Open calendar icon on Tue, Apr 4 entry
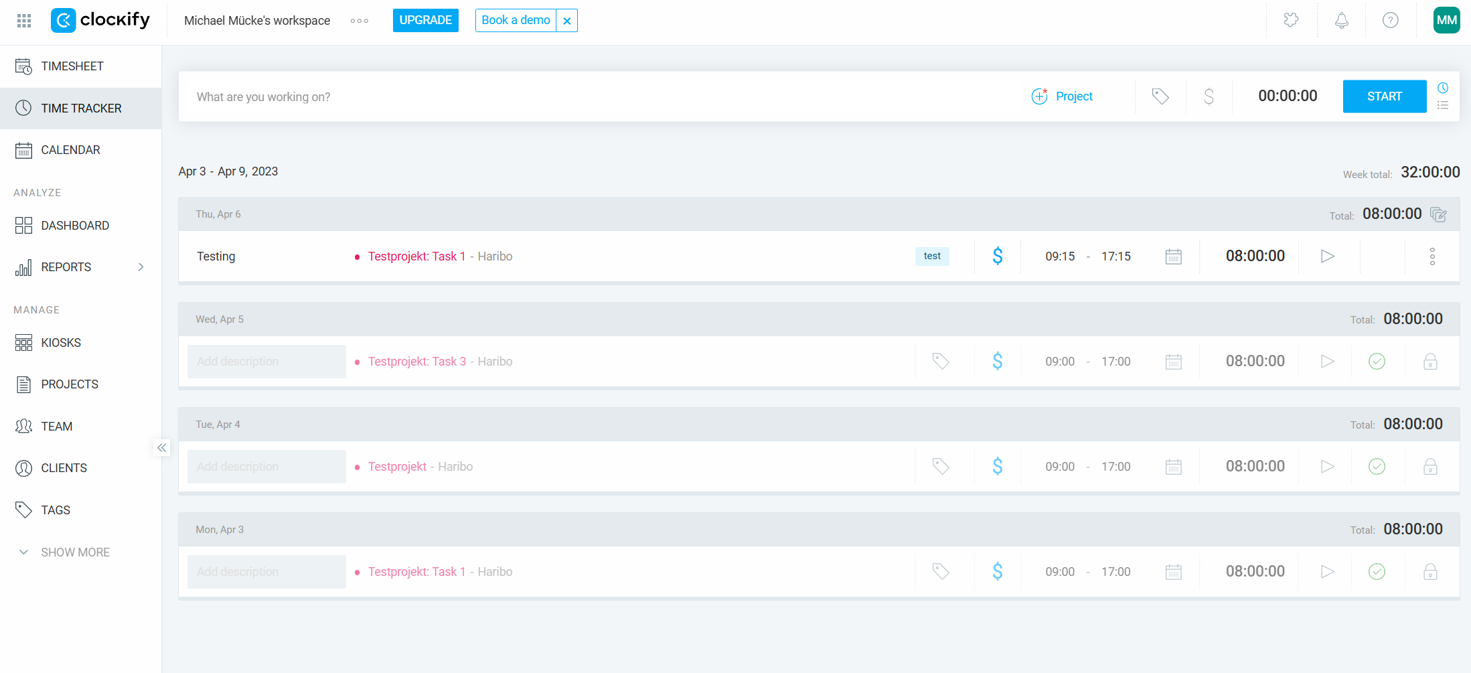The width and height of the screenshot is (1471, 673). click(x=1174, y=467)
